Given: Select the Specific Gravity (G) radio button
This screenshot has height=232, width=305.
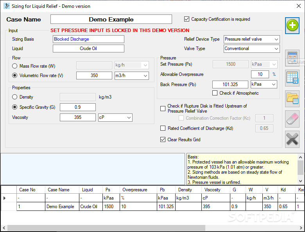Looking at the screenshot, I should 14,107.
